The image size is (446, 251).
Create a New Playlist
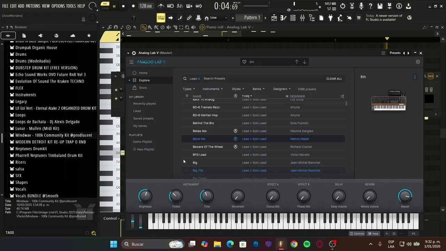[144, 149]
